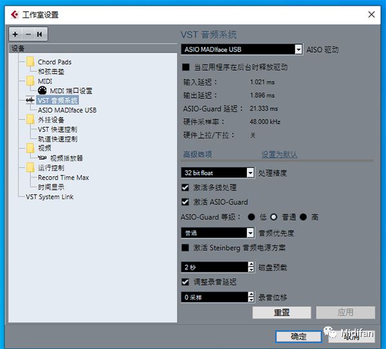Click the 设置为默认 link
Image resolution: width=386 pixels, height=349 pixels.
pyautogui.click(x=279, y=154)
